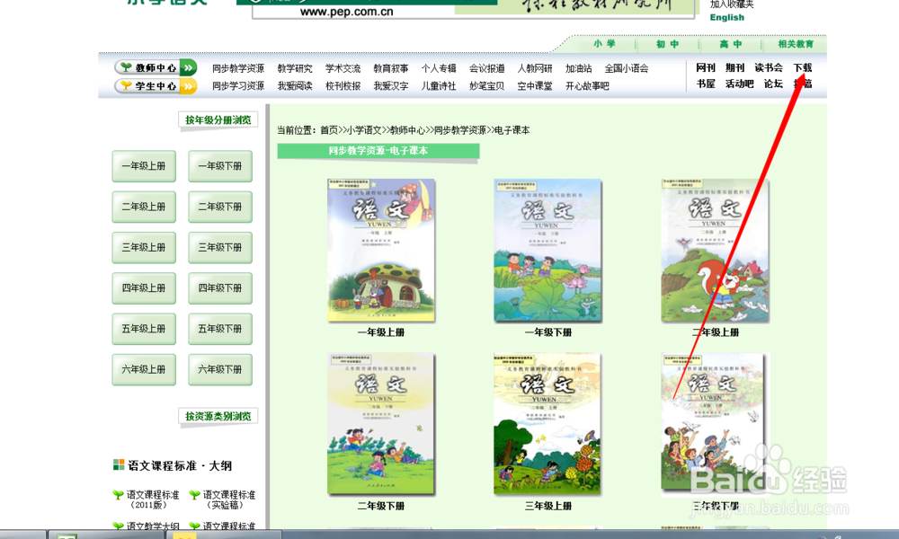The height and width of the screenshot is (539, 899).
Task: Open 语文课程标准（2011版） link
Action: [153, 499]
